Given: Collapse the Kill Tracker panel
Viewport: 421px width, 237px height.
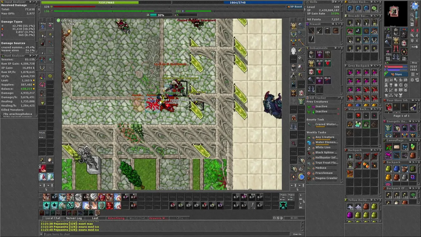Looking at the screenshot, I should (339, 98).
